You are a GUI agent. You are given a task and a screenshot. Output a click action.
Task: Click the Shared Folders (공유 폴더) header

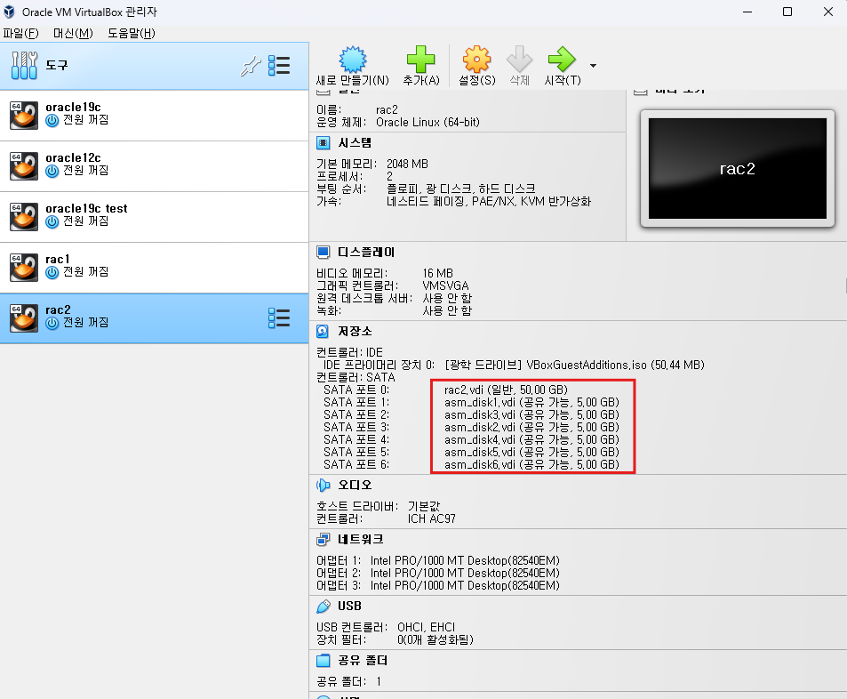(x=363, y=661)
